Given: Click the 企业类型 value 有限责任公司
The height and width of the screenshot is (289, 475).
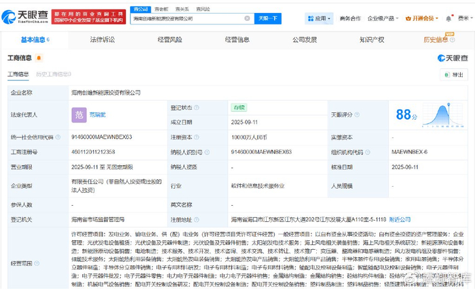Looking at the screenshot, I should (x=117, y=185).
